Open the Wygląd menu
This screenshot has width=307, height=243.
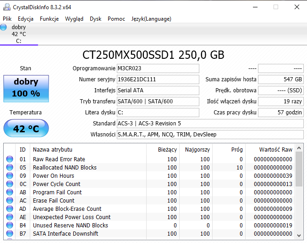74,19
